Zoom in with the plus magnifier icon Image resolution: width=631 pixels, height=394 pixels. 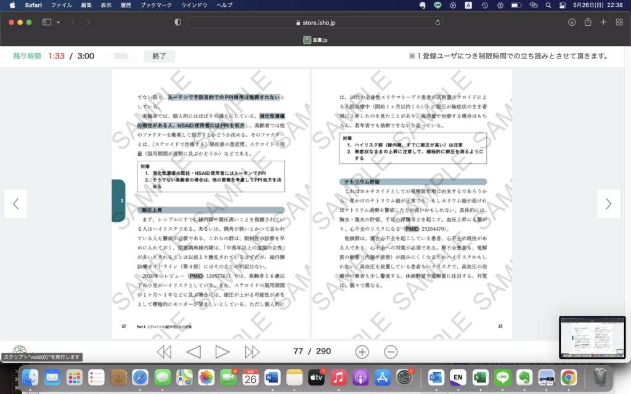click(x=362, y=352)
